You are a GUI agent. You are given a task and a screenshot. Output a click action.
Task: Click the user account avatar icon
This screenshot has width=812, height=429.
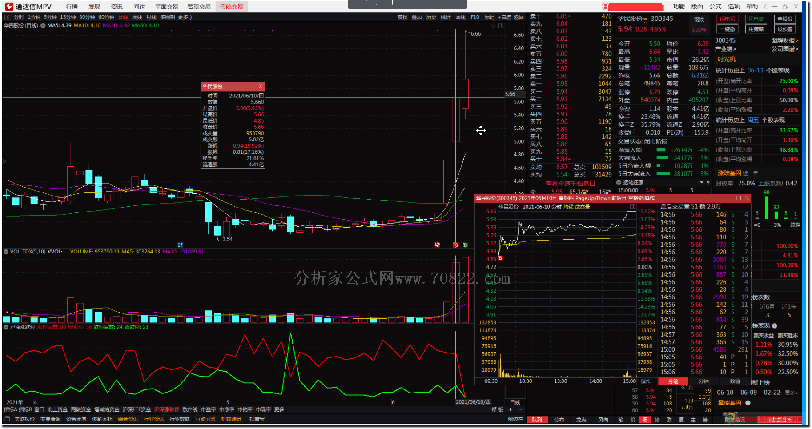[x=605, y=7]
